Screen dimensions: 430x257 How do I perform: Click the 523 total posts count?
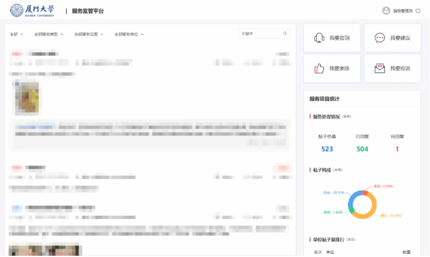[x=327, y=149]
